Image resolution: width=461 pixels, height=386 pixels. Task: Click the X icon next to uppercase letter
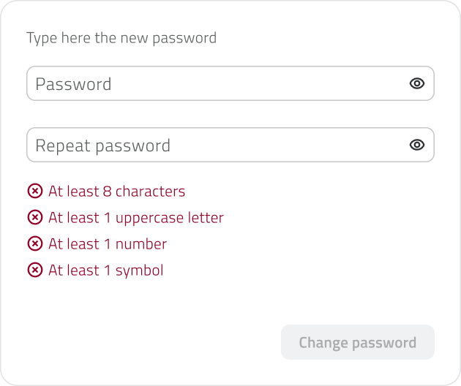[x=35, y=218]
